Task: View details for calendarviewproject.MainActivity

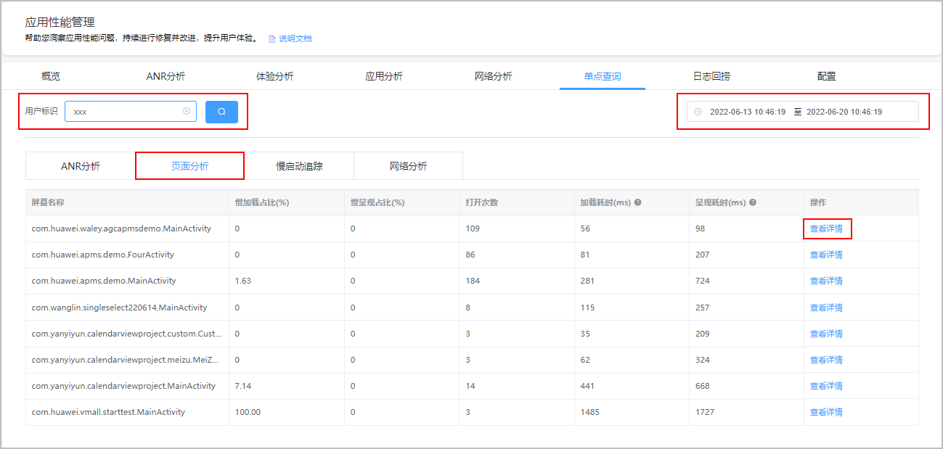Action: coord(826,386)
